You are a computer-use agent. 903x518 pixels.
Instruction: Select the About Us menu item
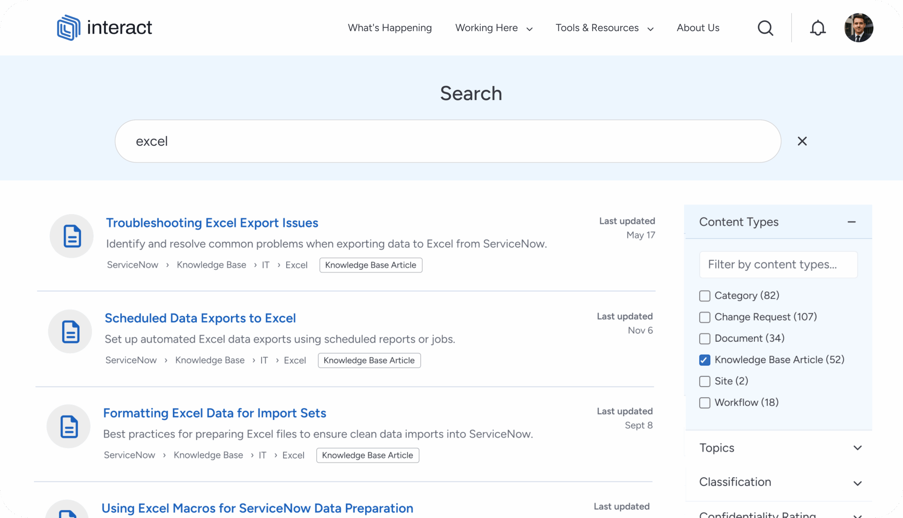[698, 28]
